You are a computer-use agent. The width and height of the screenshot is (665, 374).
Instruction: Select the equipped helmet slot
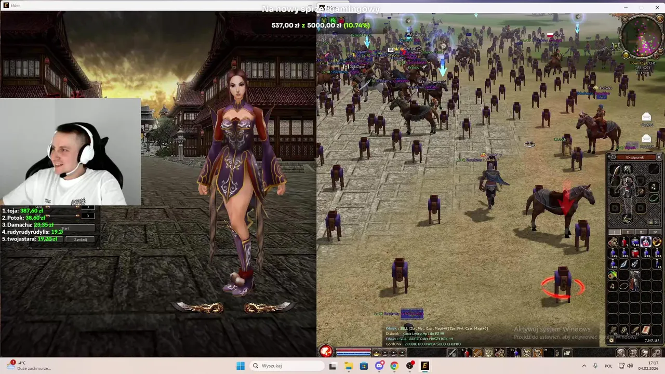coord(628,168)
